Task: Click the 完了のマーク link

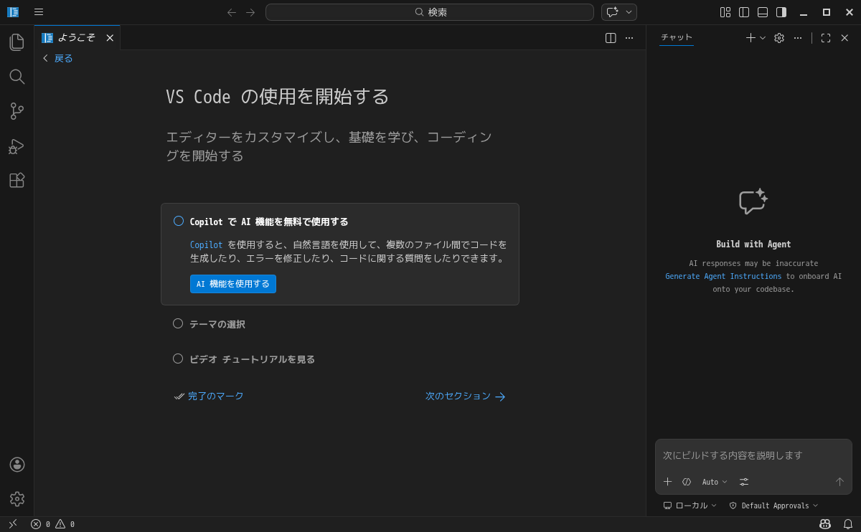Action: 209,396
